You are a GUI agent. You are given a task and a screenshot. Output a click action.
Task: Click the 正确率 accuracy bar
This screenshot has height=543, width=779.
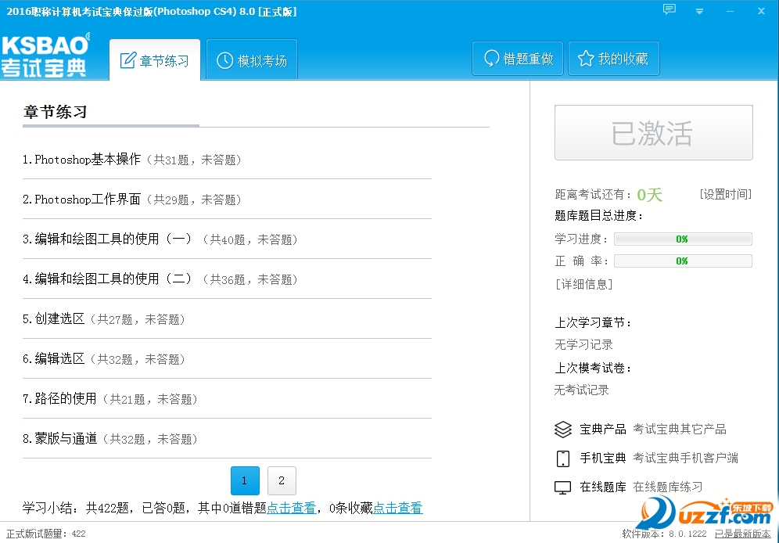683,261
